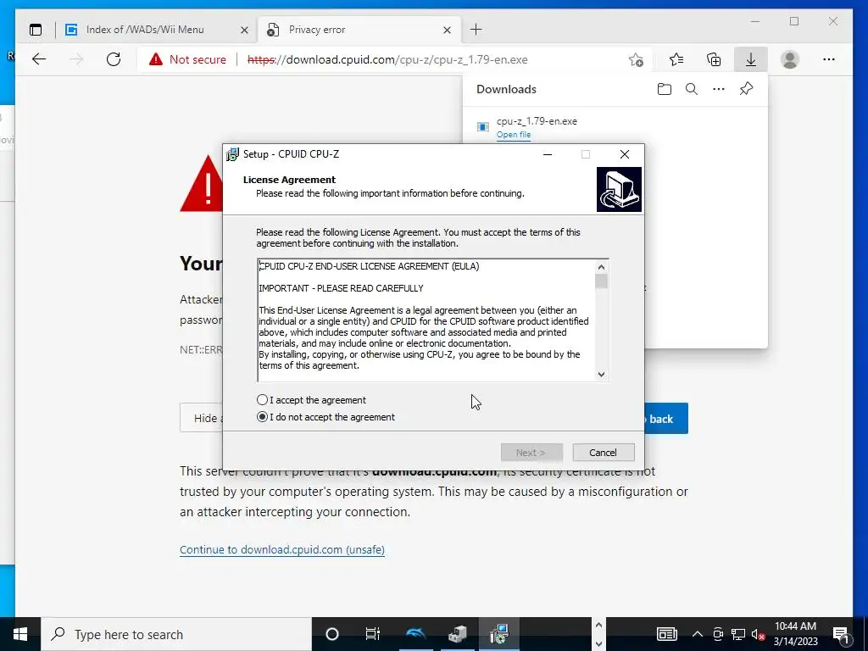The image size is (868, 651).
Task: Open News and interests taskbar icon
Action: point(667,634)
